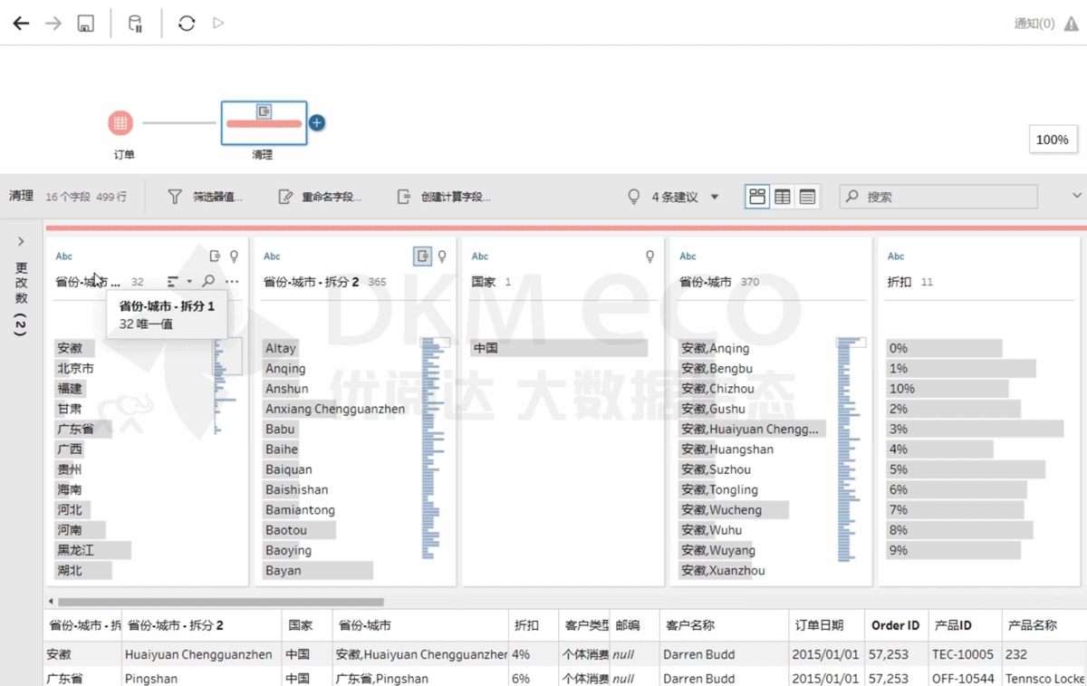
Task: Click the back arrow in top toolbar
Action: 21,24
